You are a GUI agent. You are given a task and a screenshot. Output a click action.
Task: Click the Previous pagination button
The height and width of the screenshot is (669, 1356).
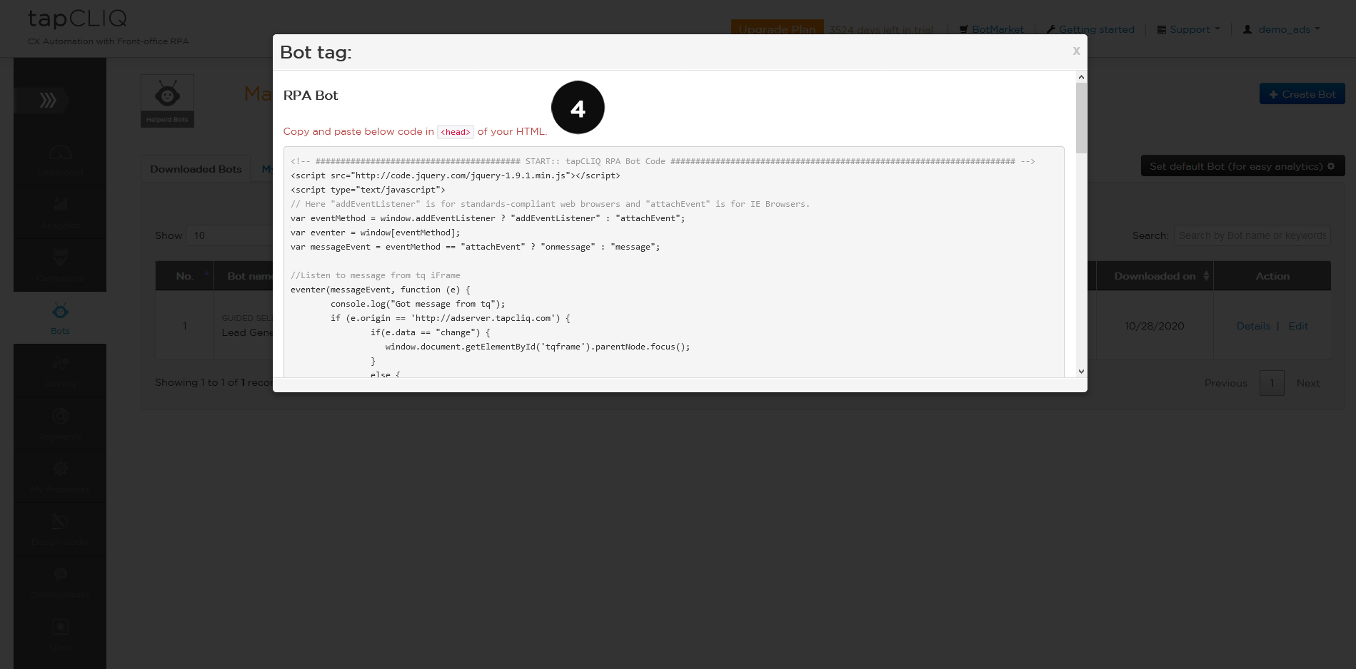[x=1225, y=383]
